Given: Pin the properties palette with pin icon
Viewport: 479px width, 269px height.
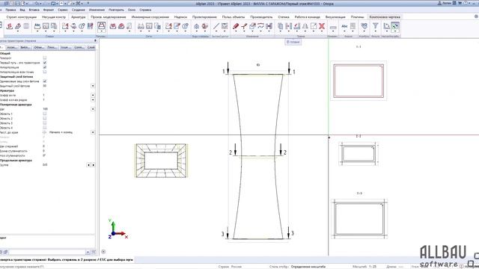Looking at the screenshot, I should [x=95, y=40].
